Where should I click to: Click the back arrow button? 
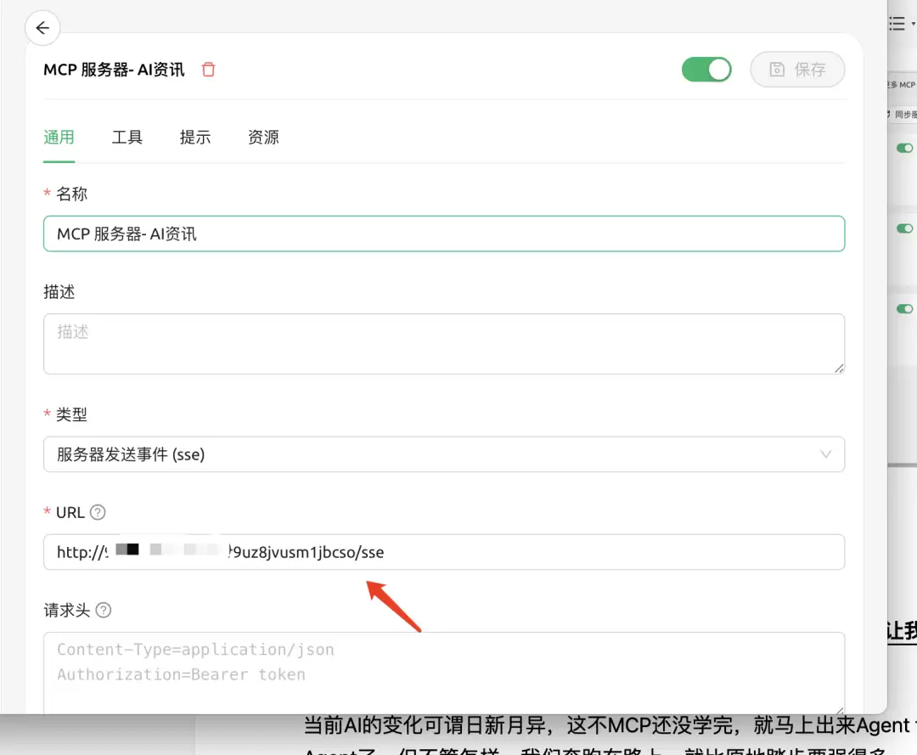42,27
